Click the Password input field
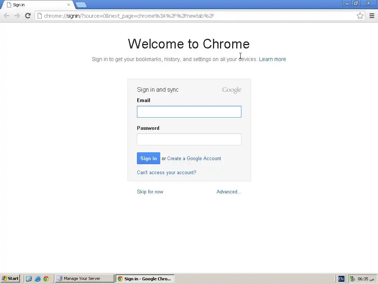This screenshot has width=378, height=284. [x=189, y=139]
